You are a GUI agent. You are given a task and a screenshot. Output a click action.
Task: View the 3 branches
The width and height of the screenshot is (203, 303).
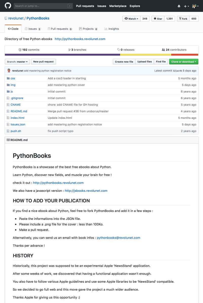pyautogui.click(x=77, y=50)
